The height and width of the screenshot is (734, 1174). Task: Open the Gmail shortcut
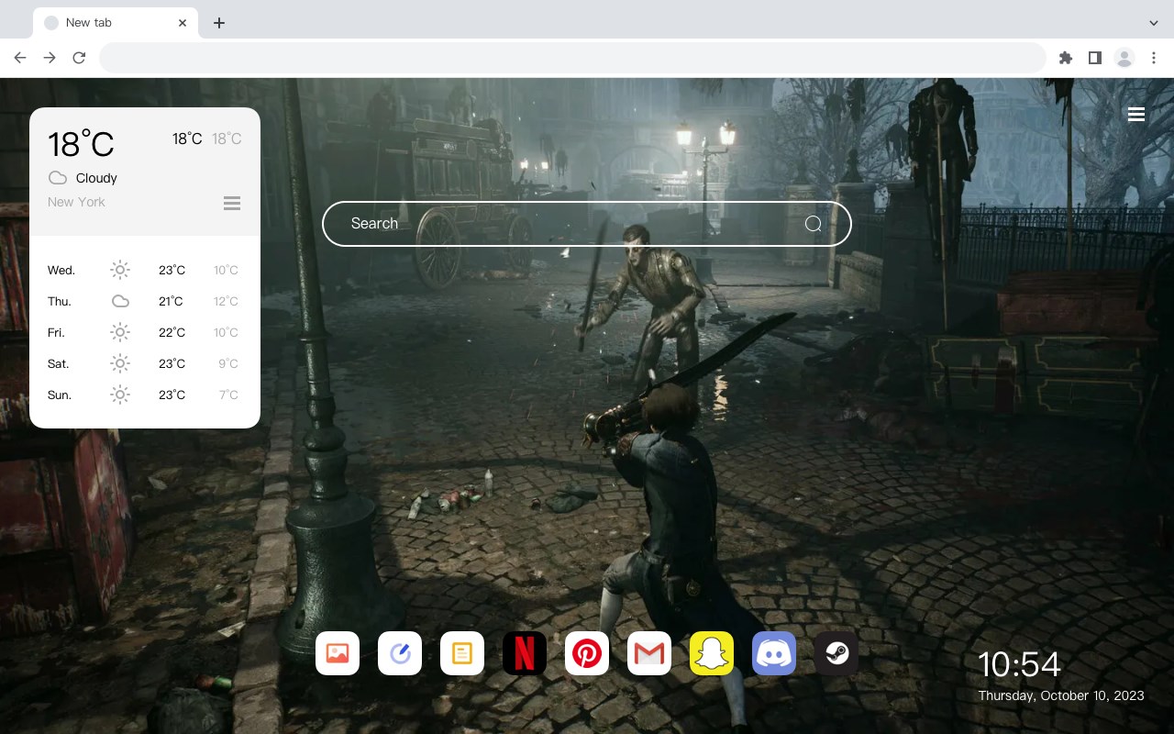[649, 653]
